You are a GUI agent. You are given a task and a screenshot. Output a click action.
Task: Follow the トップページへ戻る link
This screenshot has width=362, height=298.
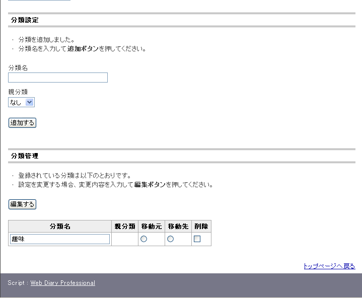click(x=329, y=266)
